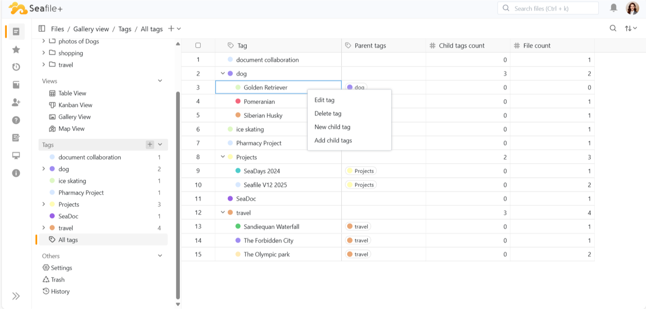The image size is (646, 309).
Task: Open the Help question mark icon
Action: [16, 120]
